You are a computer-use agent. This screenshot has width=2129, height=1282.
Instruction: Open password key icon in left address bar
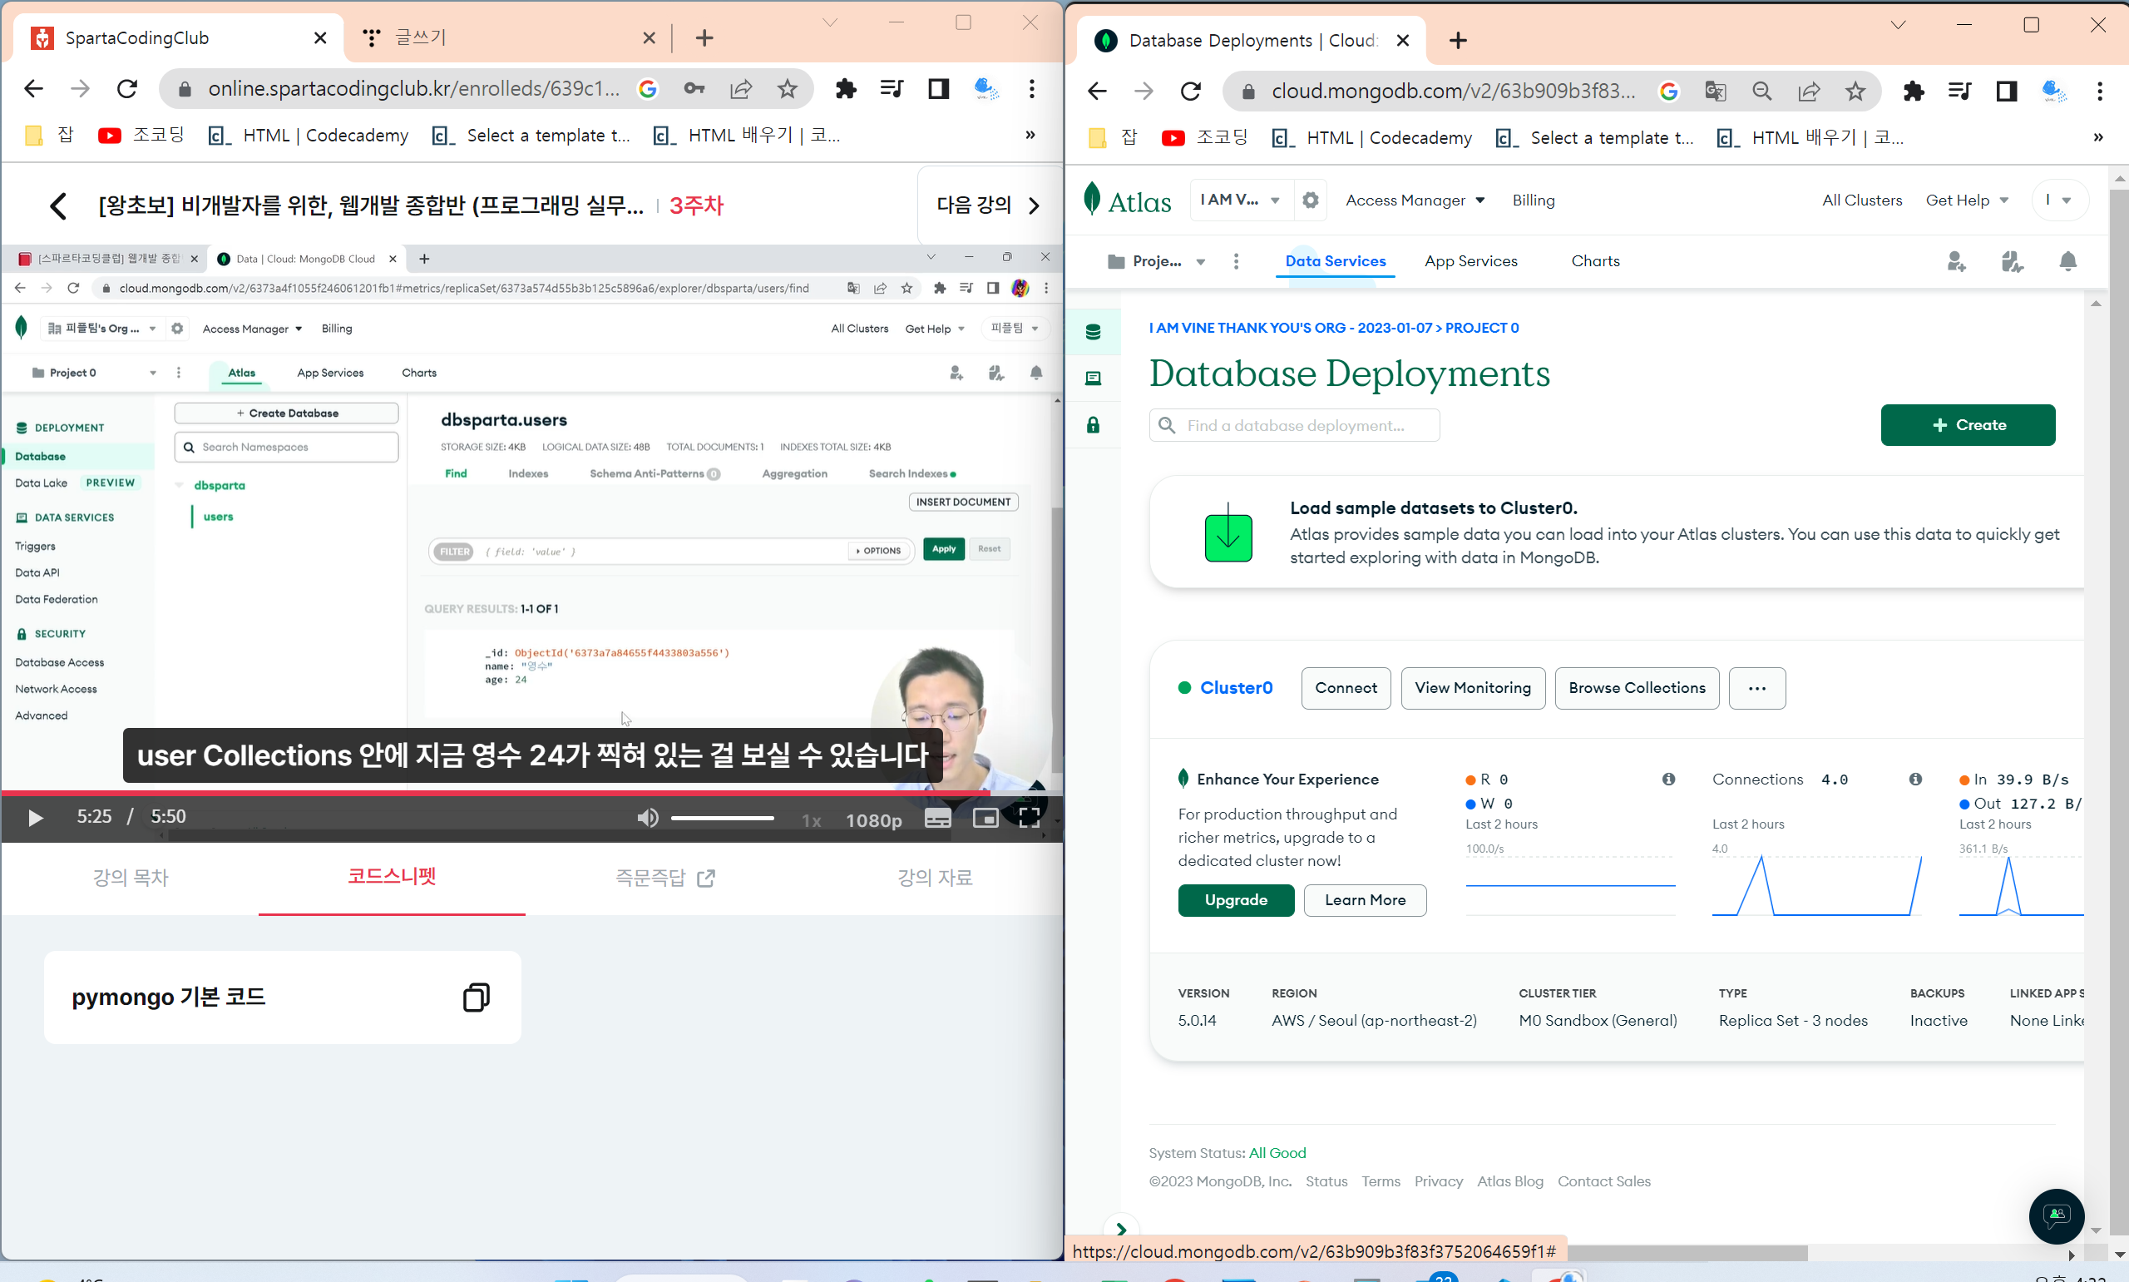pos(694,89)
